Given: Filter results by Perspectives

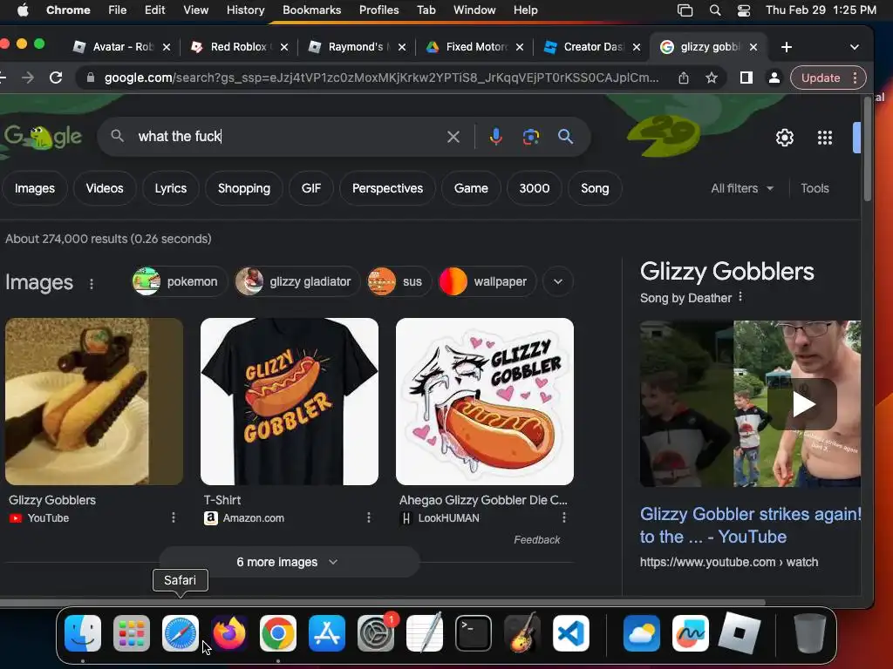Looking at the screenshot, I should point(388,188).
